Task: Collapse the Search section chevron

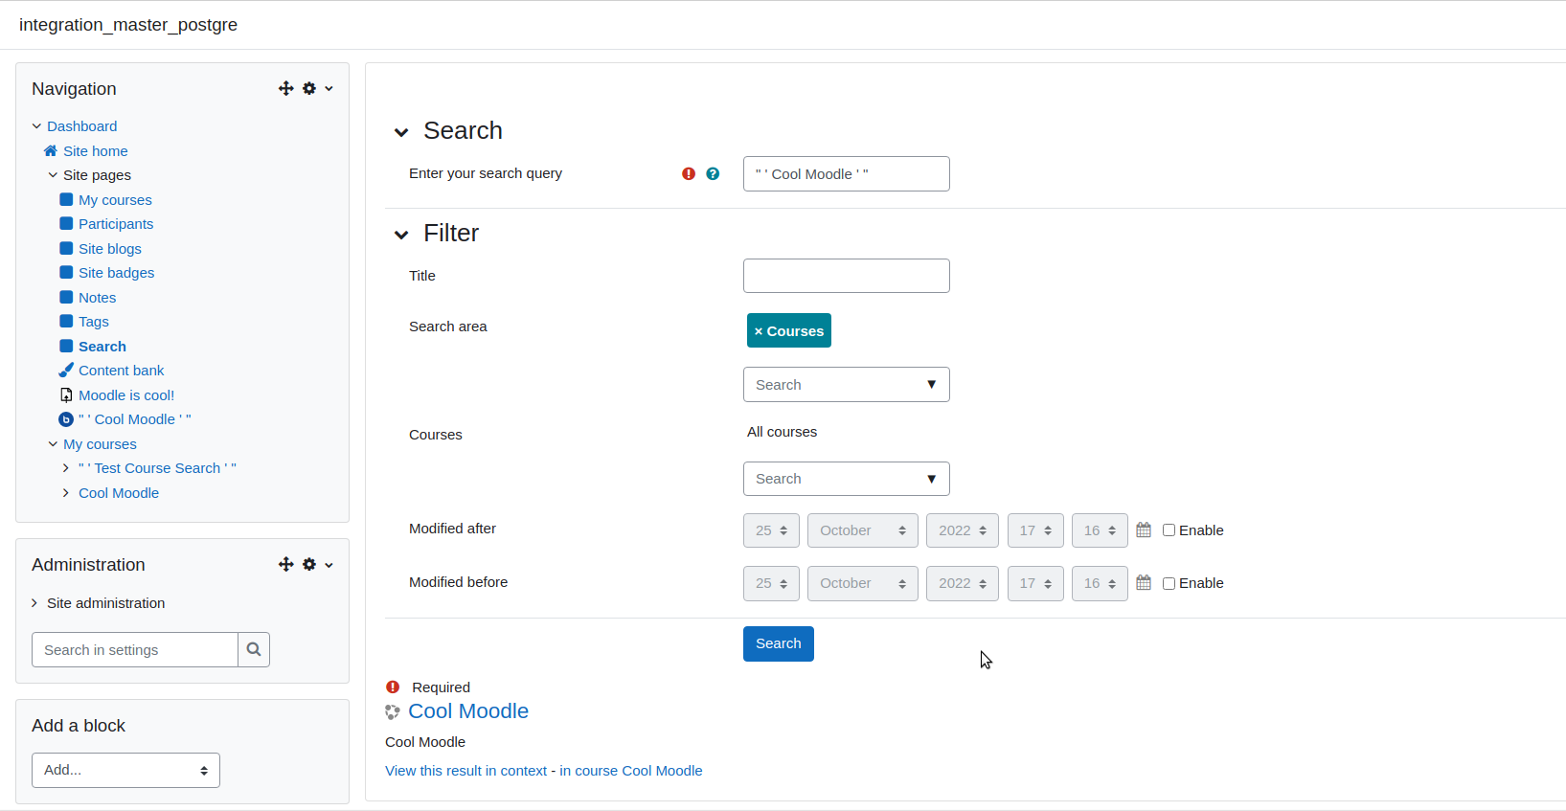Action: [401, 132]
